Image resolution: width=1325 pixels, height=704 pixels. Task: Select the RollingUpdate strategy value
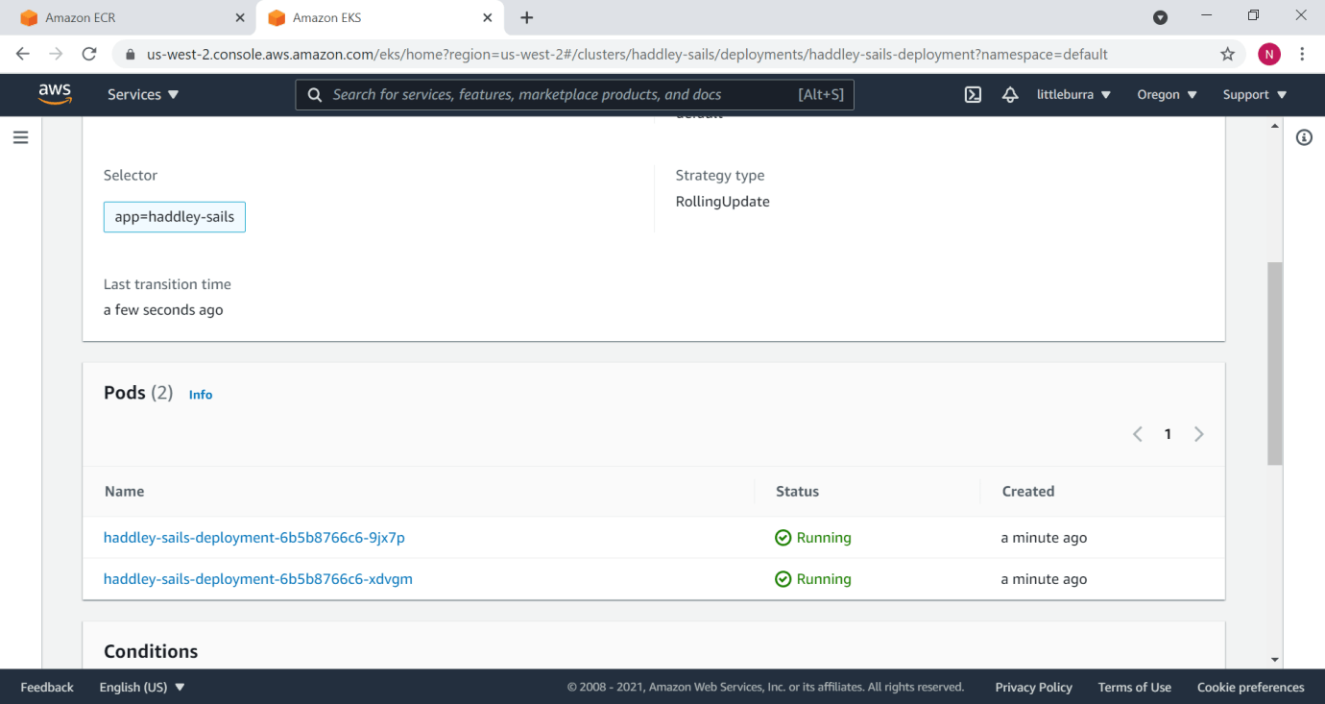point(723,202)
